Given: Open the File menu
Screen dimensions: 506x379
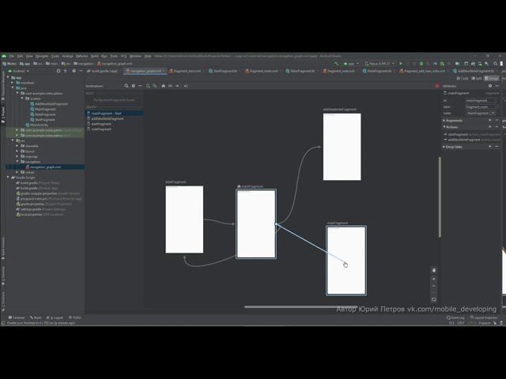Looking at the screenshot, I should [11, 56].
